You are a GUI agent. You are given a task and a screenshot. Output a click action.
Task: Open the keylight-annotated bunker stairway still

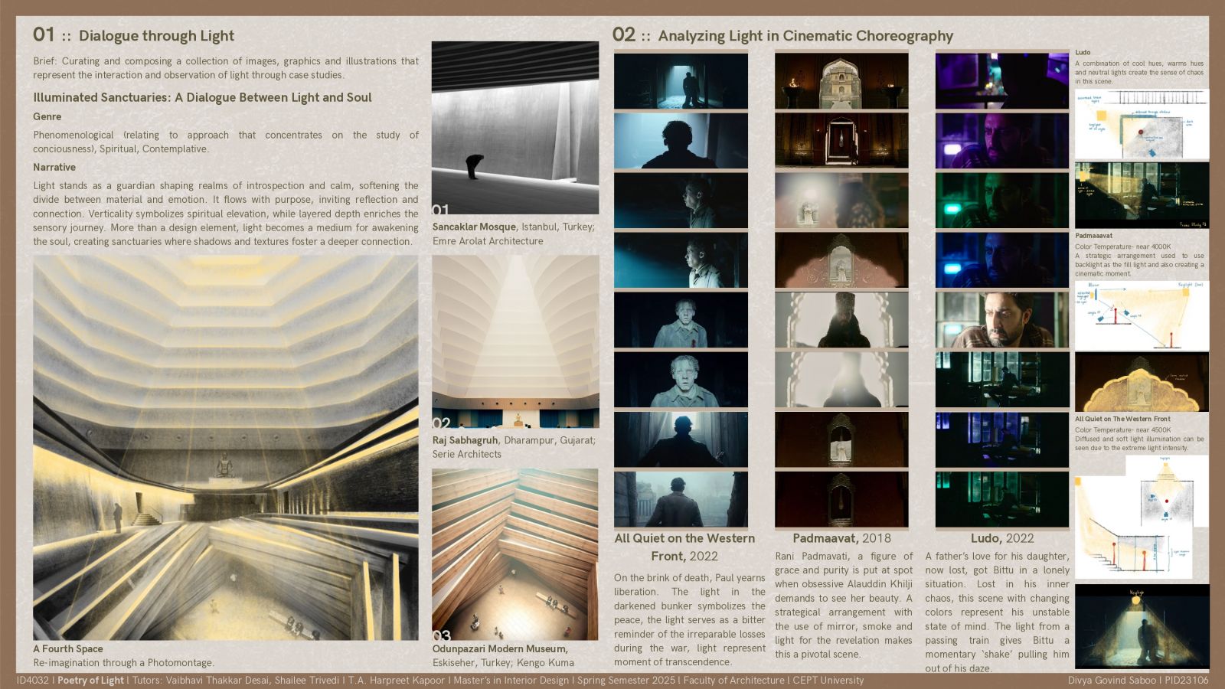coord(1142,626)
